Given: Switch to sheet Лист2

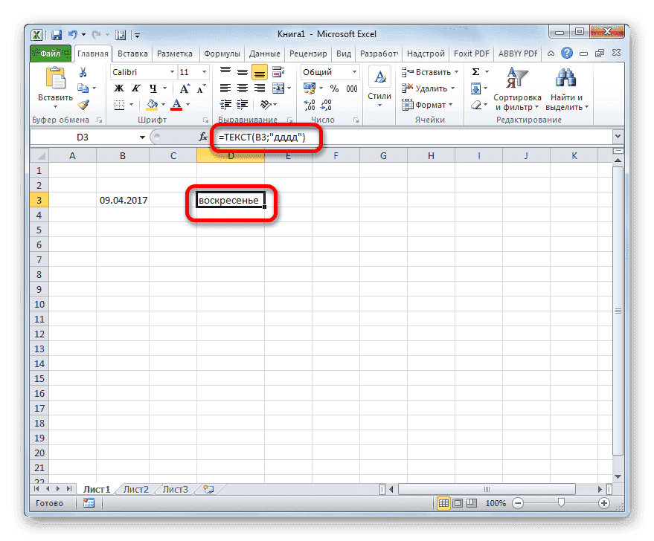Looking at the screenshot, I should [135, 489].
